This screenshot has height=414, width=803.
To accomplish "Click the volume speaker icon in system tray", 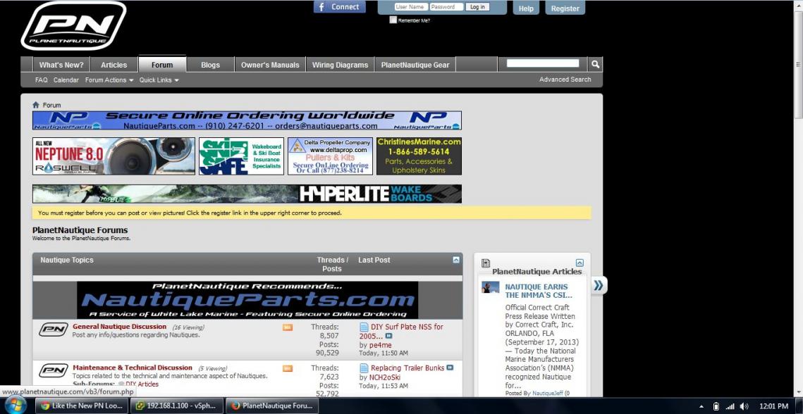I will point(744,406).
